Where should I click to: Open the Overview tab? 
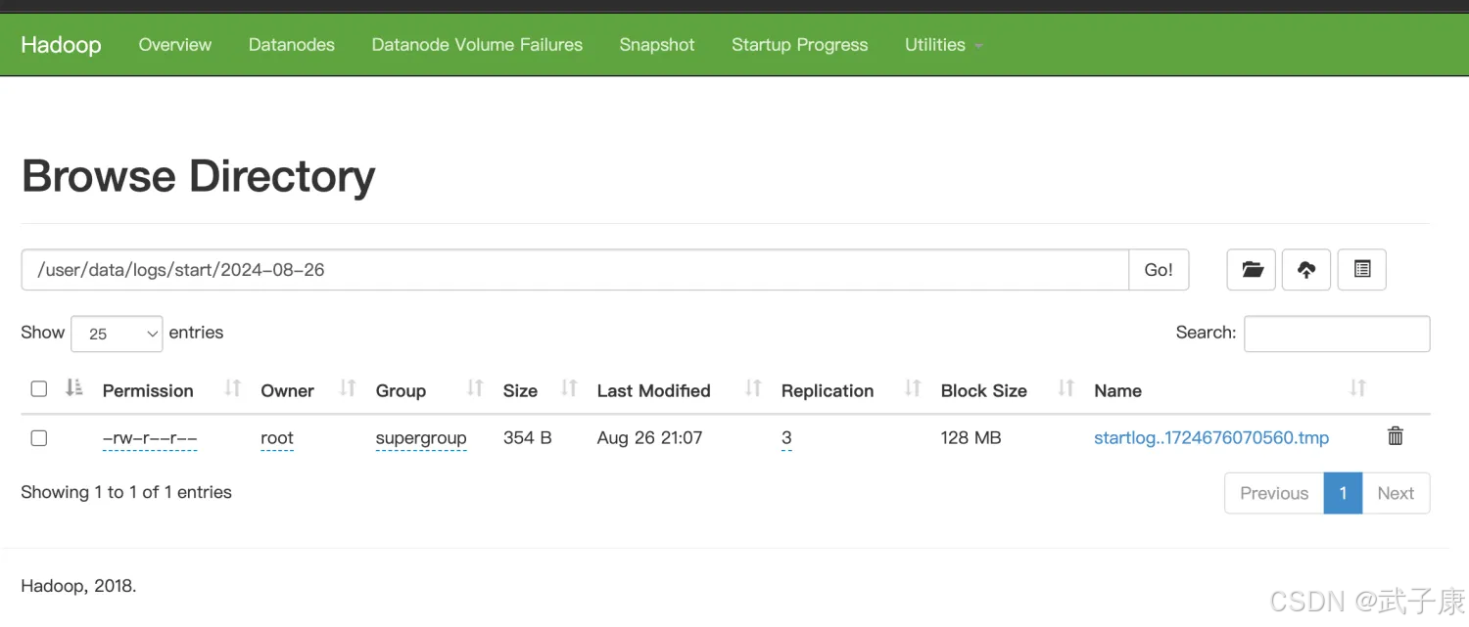175,45
